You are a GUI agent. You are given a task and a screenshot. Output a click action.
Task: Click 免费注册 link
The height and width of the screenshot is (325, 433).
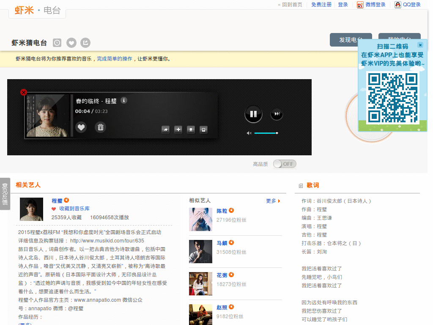click(x=321, y=5)
